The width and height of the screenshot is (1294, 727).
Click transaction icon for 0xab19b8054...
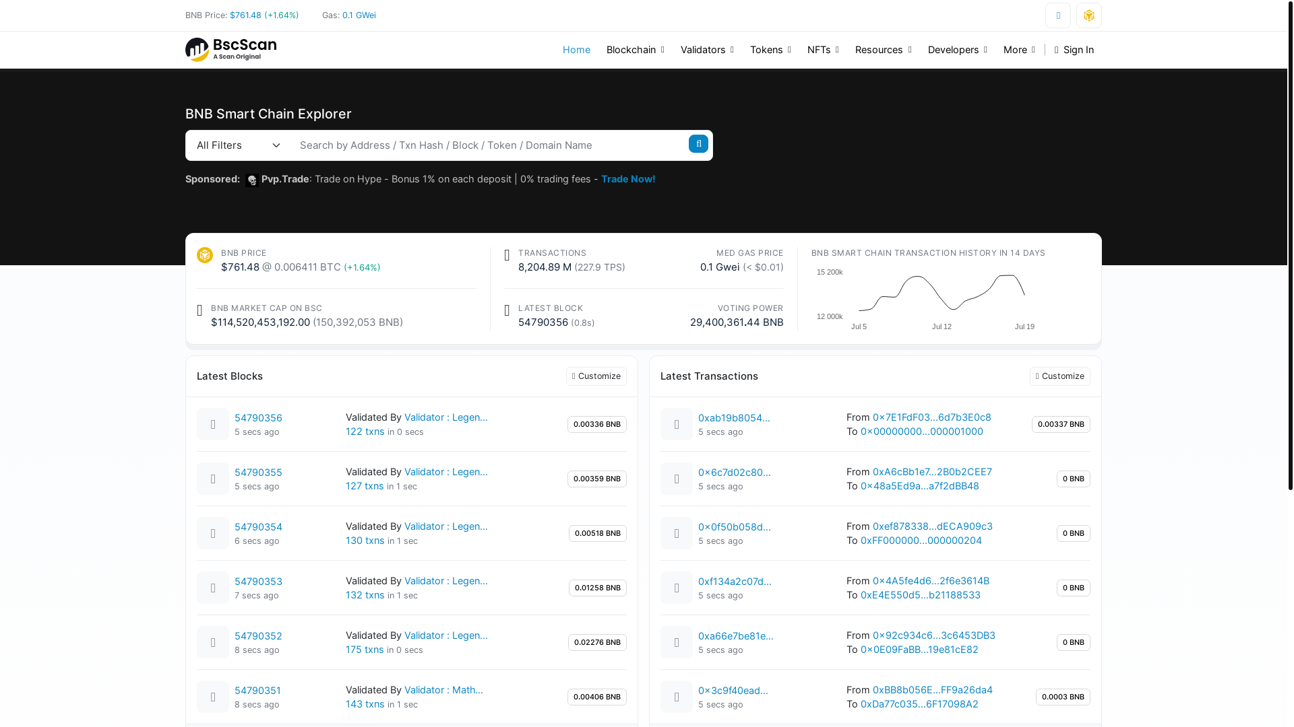pyautogui.click(x=677, y=424)
